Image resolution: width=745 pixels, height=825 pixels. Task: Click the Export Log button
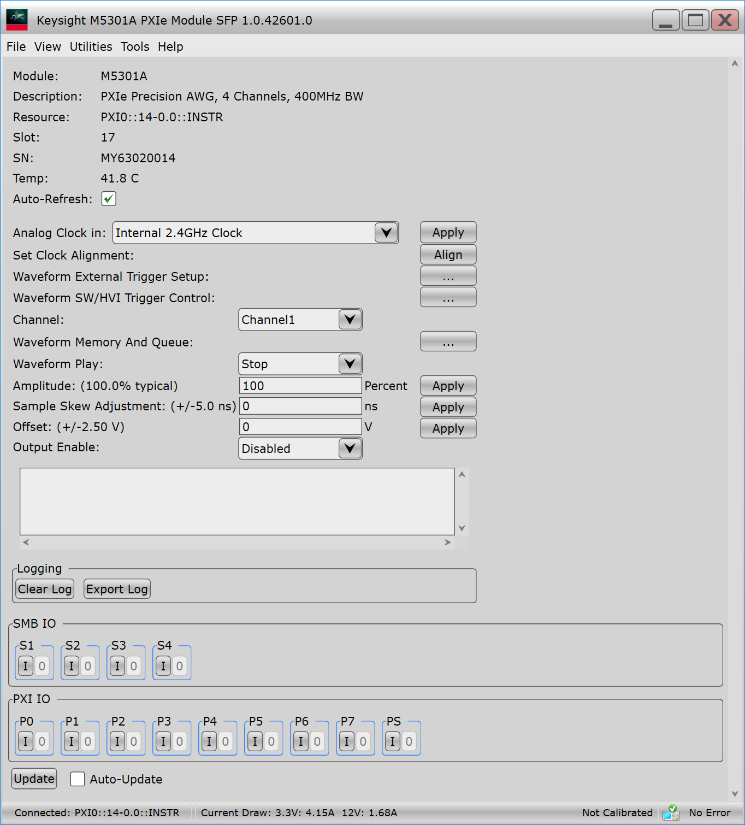pos(117,589)
